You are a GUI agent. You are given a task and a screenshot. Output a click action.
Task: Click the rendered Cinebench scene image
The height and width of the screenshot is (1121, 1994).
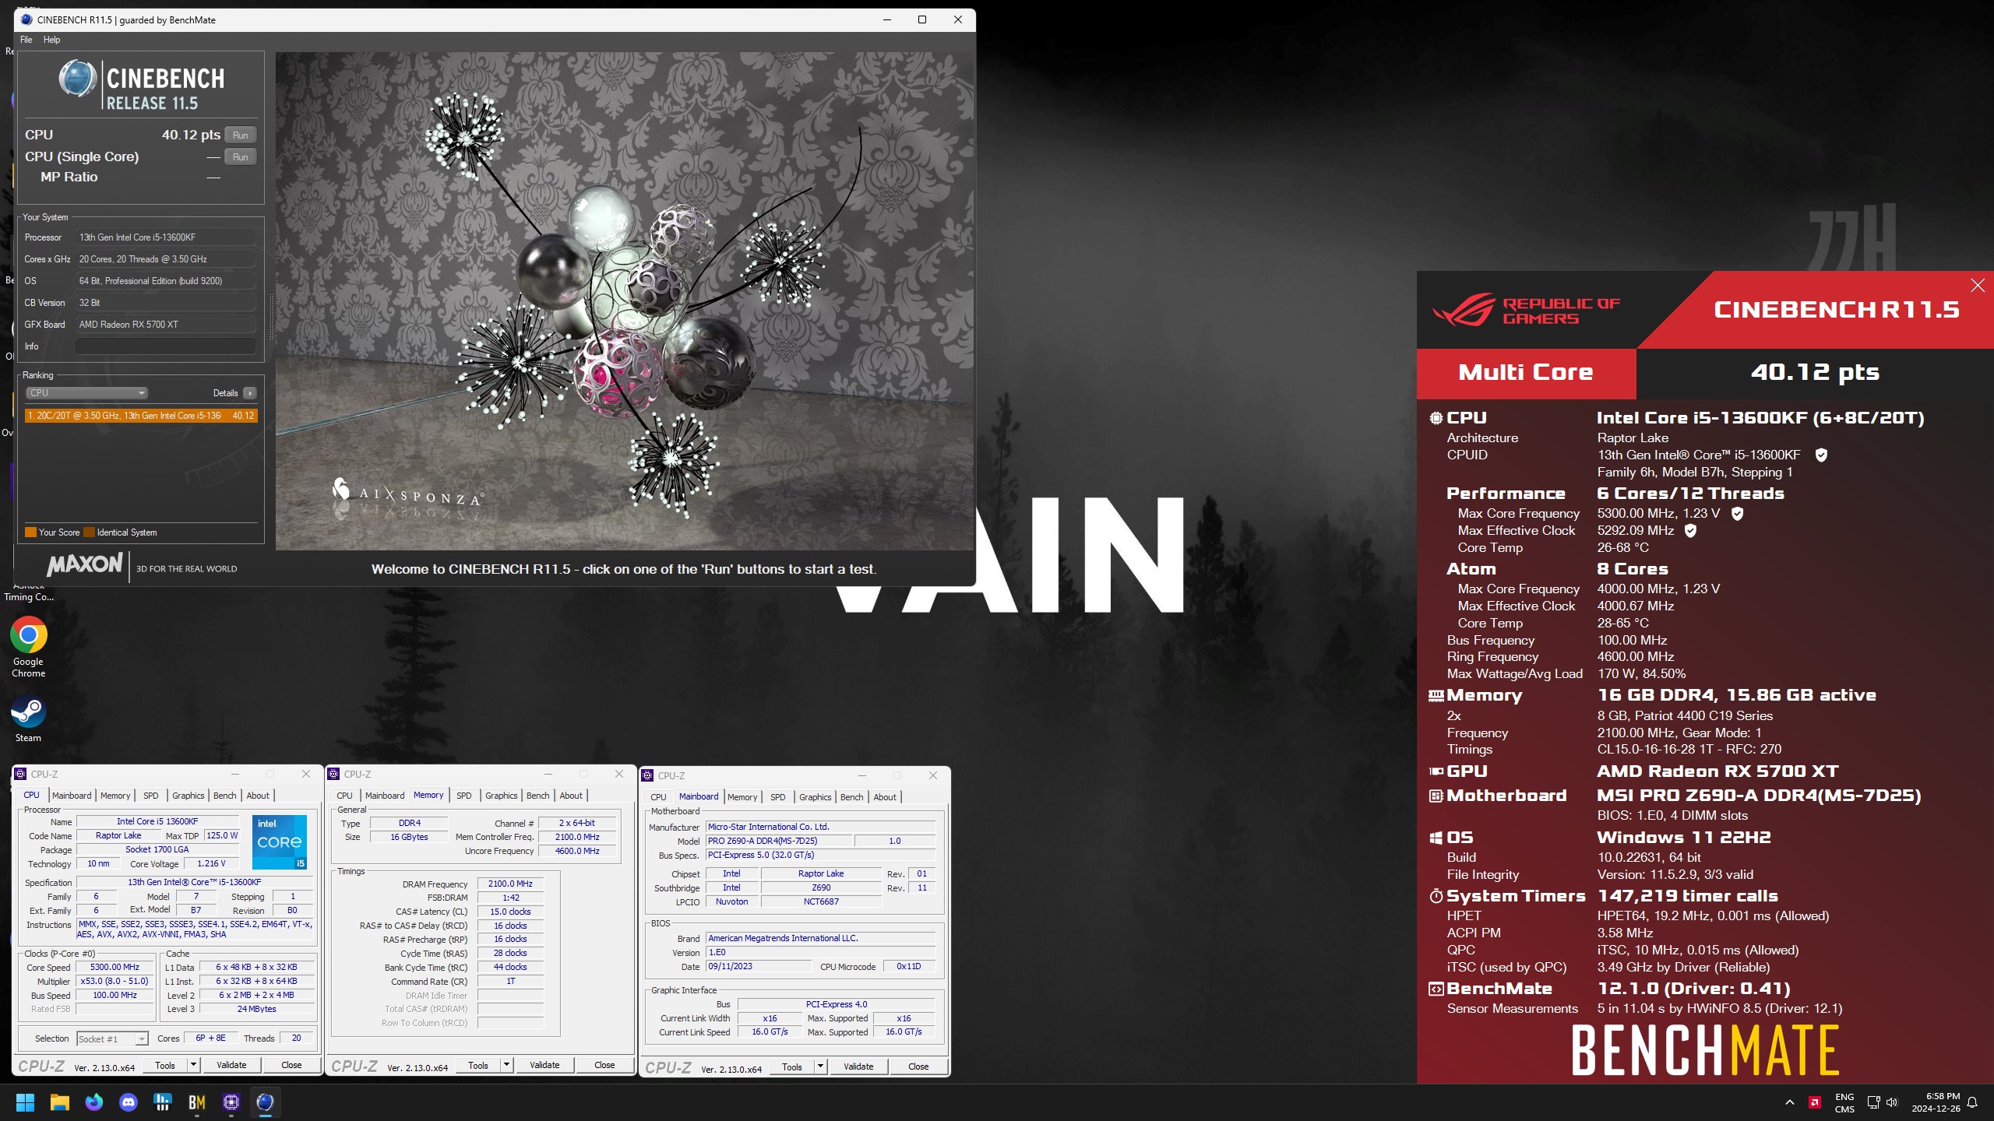coord(624,300)
